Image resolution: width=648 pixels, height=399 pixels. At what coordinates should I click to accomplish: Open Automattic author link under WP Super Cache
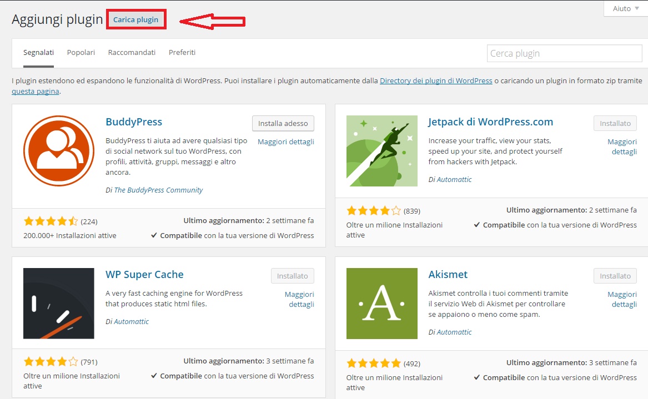coord(132,321)
